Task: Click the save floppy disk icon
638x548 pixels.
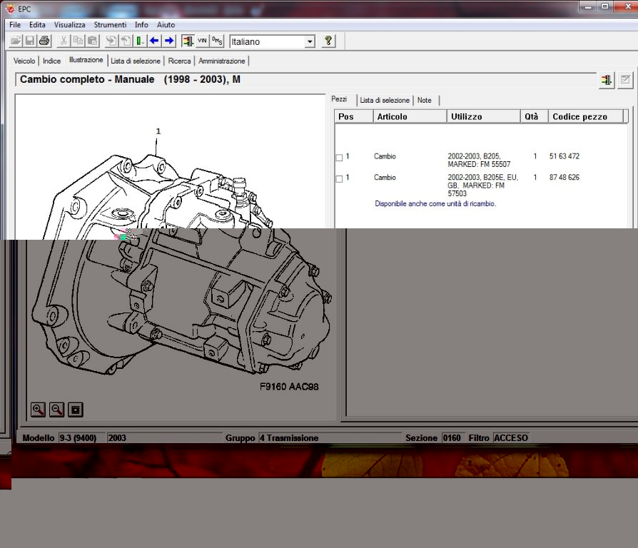Action: [30, 41]
